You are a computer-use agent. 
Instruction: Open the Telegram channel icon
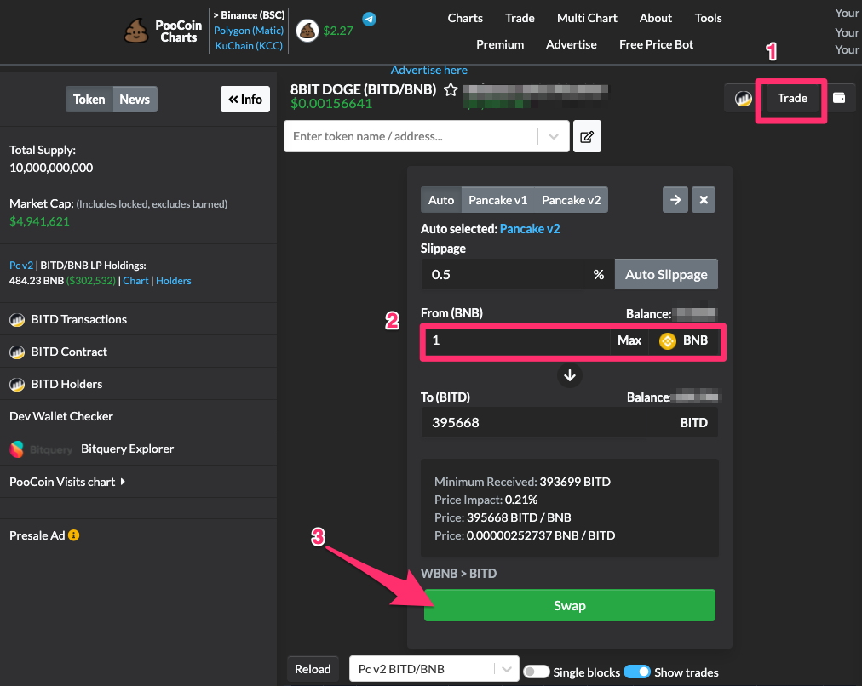point(370,19)
